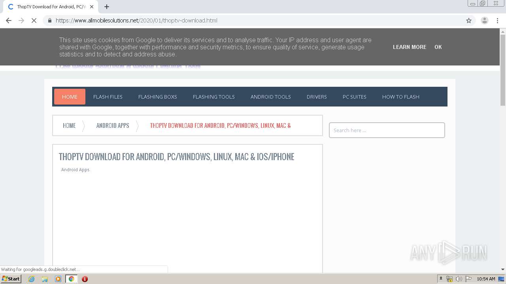The image size is (506, 284).
Task: Click the 'Waiting for googleads' status text
Action: click(x=40, y=269)
